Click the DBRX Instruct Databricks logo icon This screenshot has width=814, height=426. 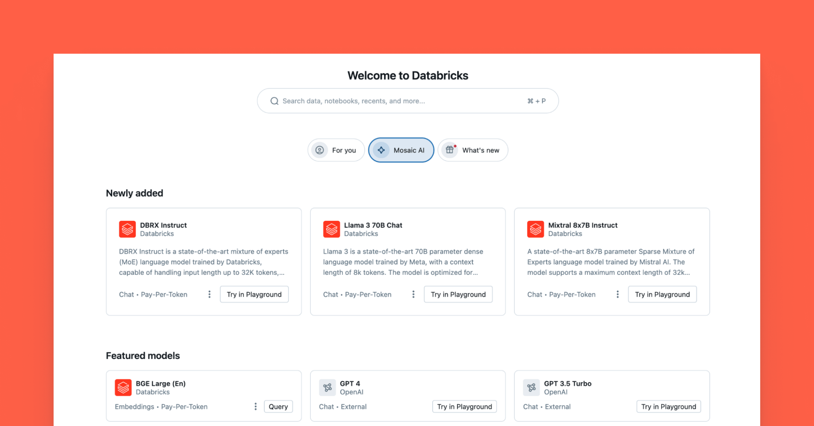127,229
